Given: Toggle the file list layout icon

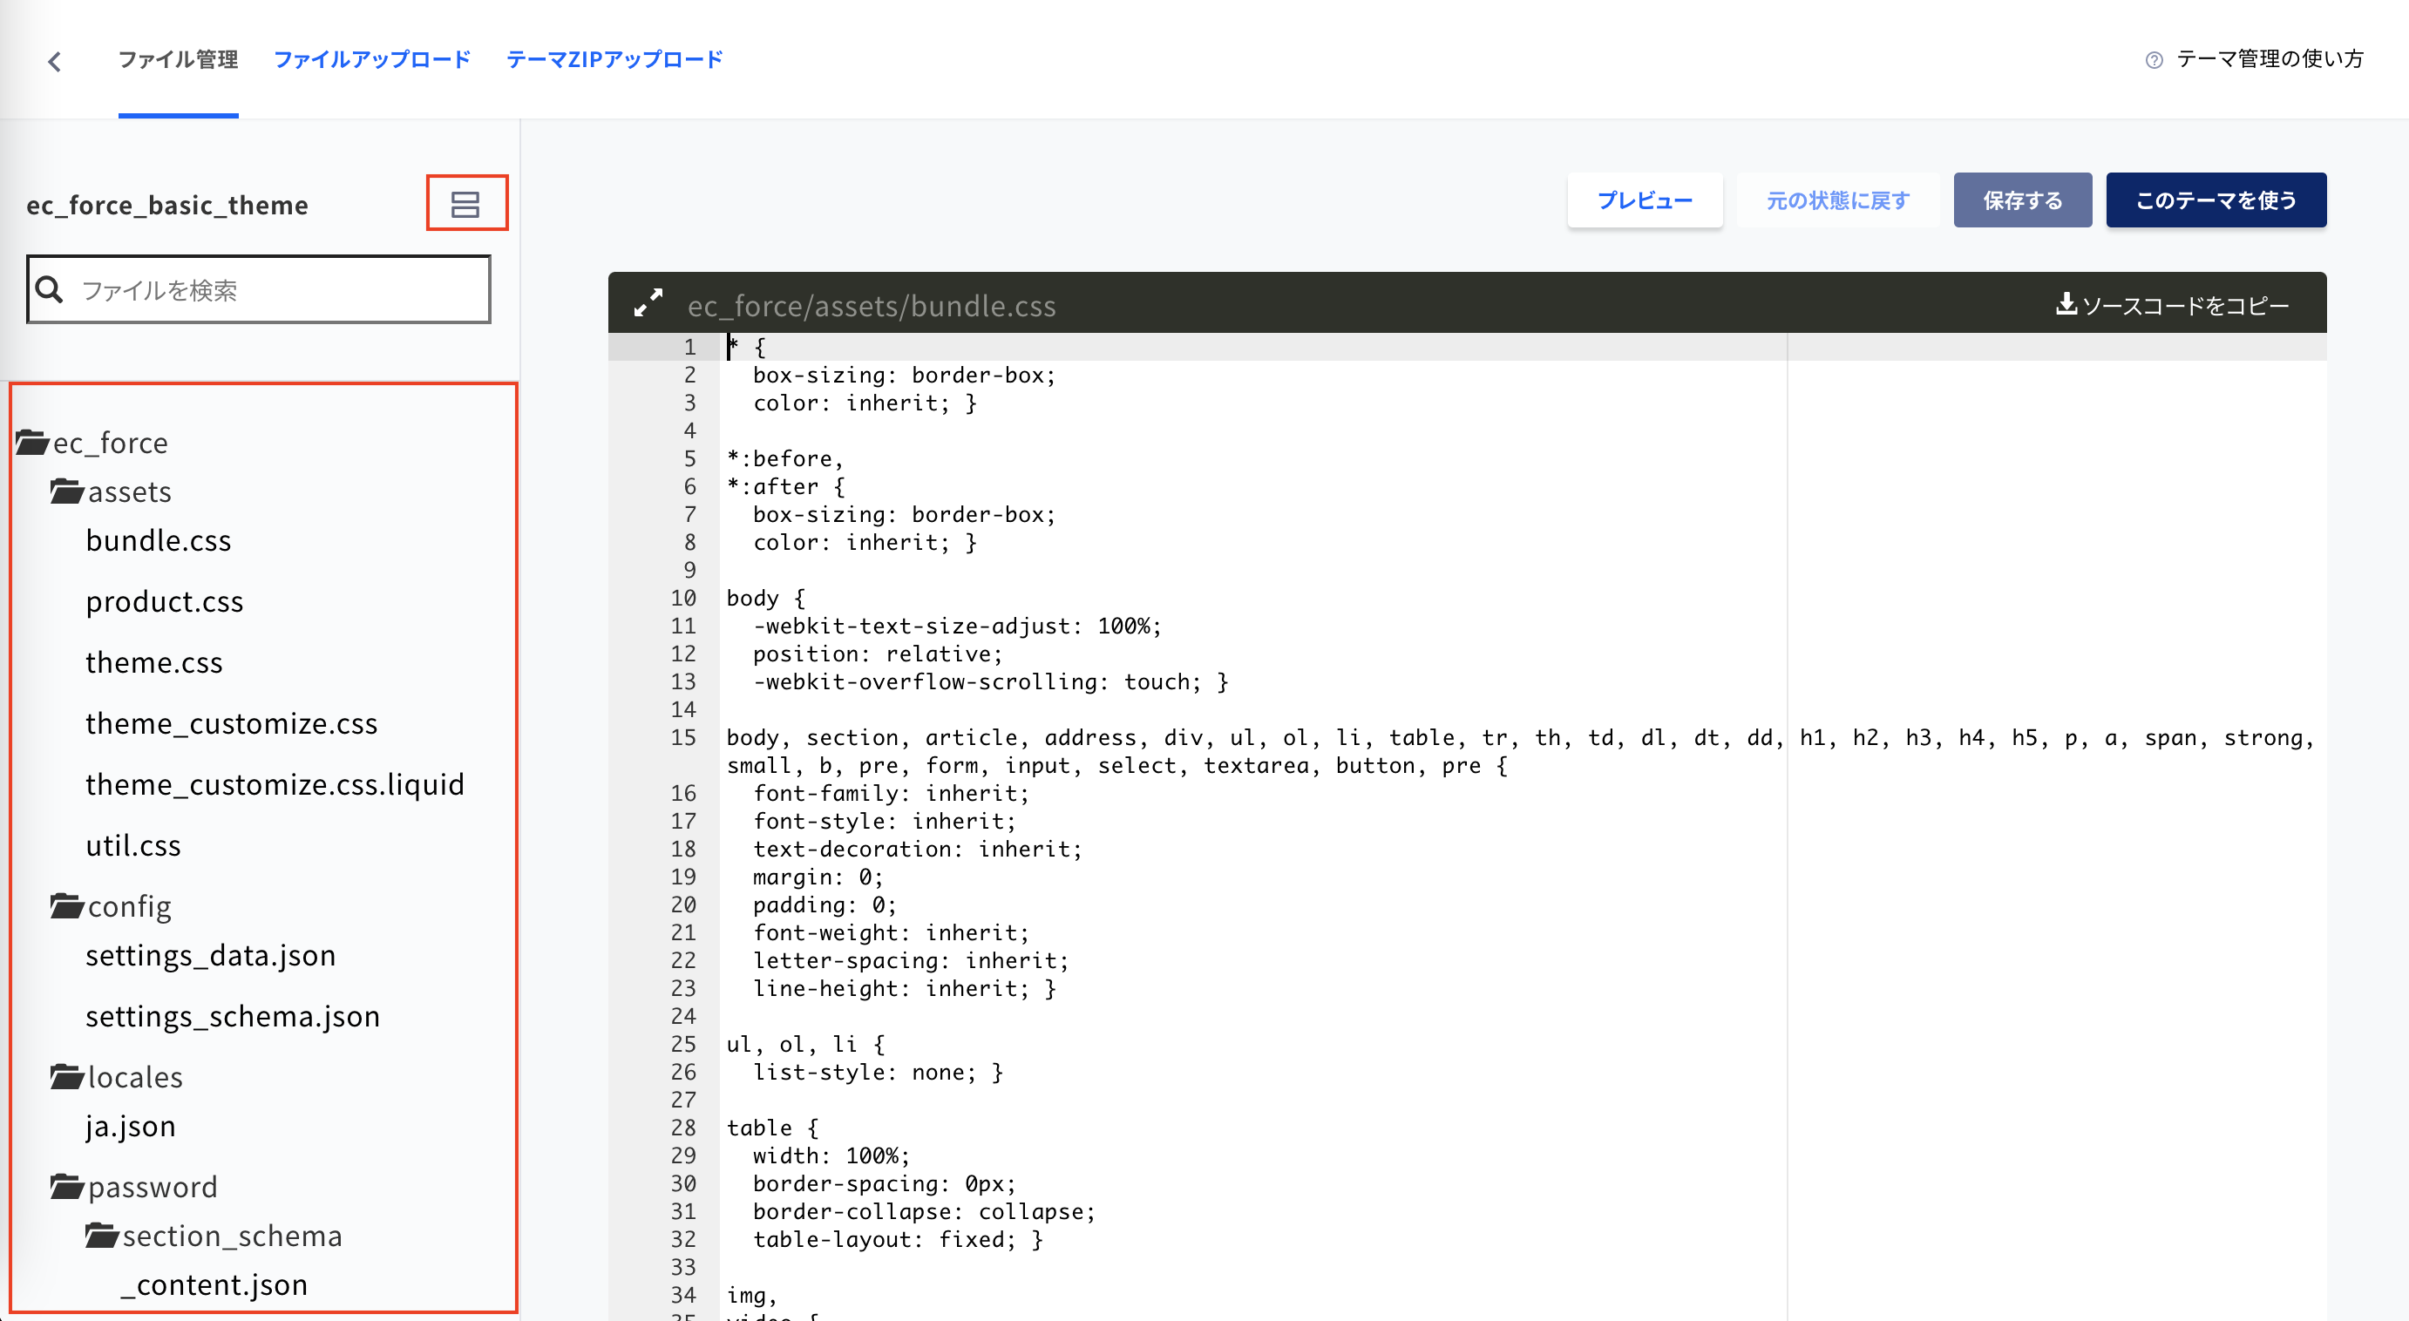Looking at the screenshot, I should pos(465,203).
